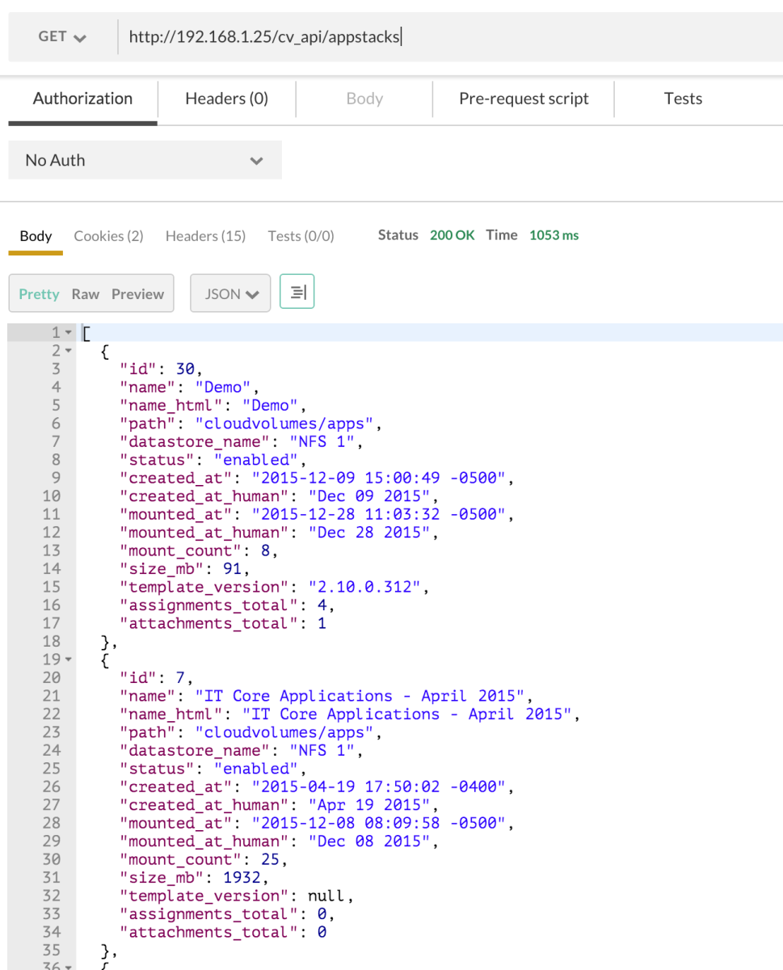This screenshot has width=783, height=970.
Task: Open the Headers (0) request tab
Action: (226, 99)
